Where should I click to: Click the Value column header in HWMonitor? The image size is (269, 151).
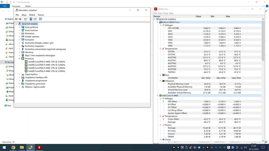click(203, 16)
